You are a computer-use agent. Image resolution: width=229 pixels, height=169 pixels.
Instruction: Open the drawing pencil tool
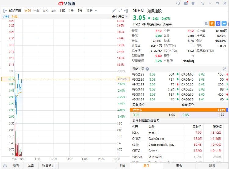(114, 11)
